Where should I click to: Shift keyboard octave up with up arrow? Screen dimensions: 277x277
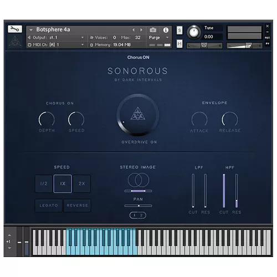[x=9, y=235]
